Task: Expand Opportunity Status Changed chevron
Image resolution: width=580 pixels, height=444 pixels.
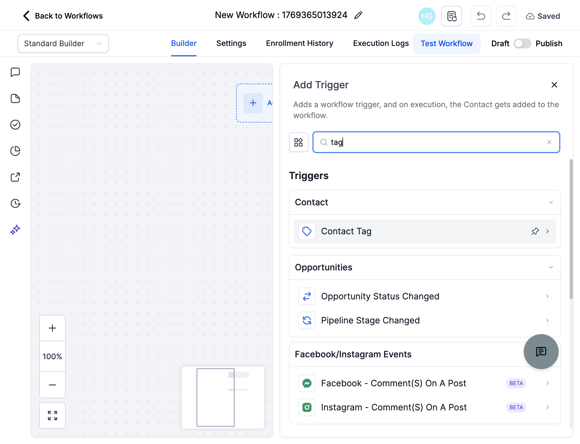Action: point(547,296)
